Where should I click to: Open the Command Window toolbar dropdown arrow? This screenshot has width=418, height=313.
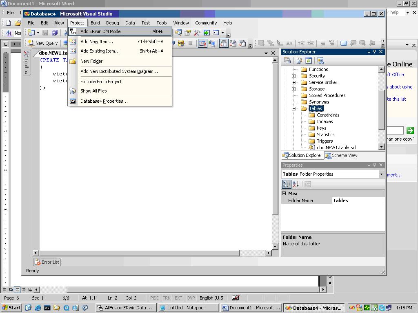[222, 33]
